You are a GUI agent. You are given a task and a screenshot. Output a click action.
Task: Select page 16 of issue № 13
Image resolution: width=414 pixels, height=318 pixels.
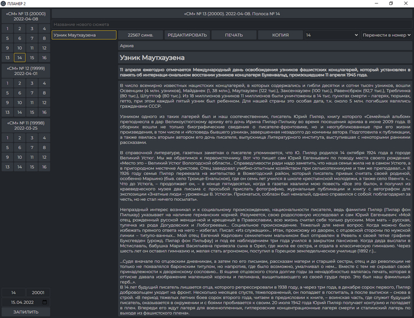(x=44, y=57)
